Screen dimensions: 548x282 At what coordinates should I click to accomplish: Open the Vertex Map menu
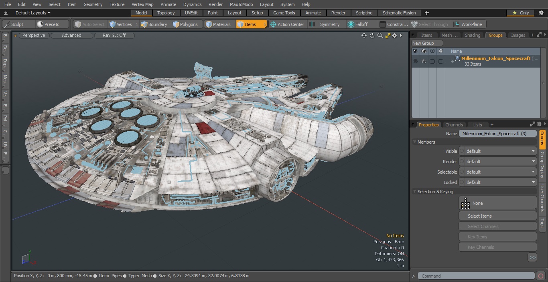pyautogui.click(x=142, y=4)
